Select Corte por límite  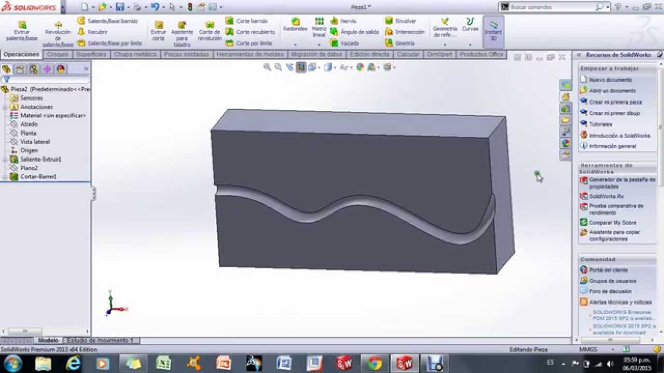click(248, 43)
